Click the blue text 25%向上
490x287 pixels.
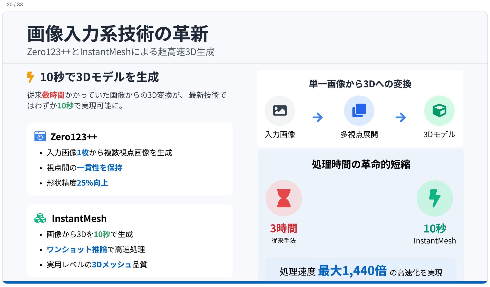(92, 183)
